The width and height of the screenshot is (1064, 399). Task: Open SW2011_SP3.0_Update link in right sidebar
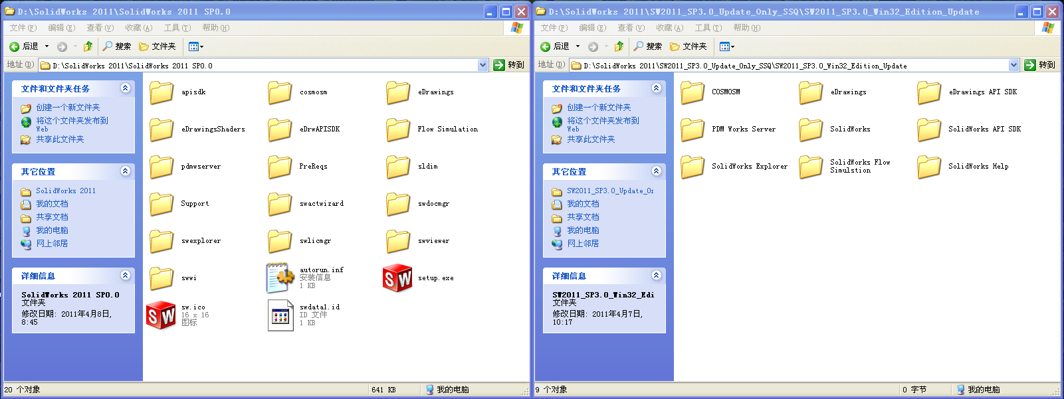[x=610, y=191]
